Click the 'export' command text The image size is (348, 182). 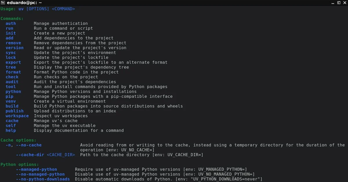13,62
